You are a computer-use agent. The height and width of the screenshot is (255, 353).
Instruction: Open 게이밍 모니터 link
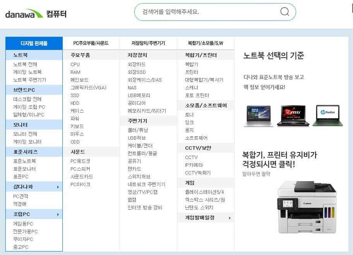pyautogui.click(x=27, y=142)
